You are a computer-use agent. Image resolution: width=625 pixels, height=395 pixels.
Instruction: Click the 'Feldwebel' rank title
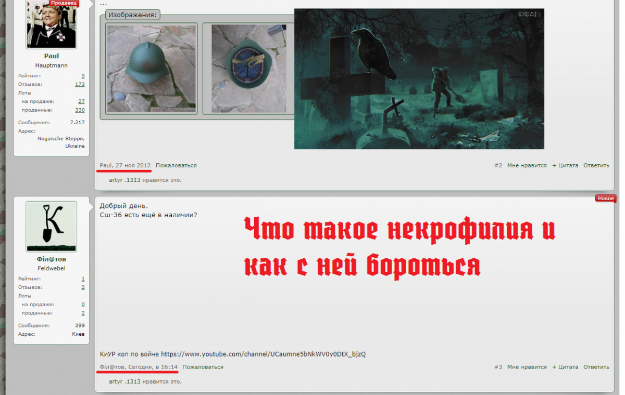(51, 268)
